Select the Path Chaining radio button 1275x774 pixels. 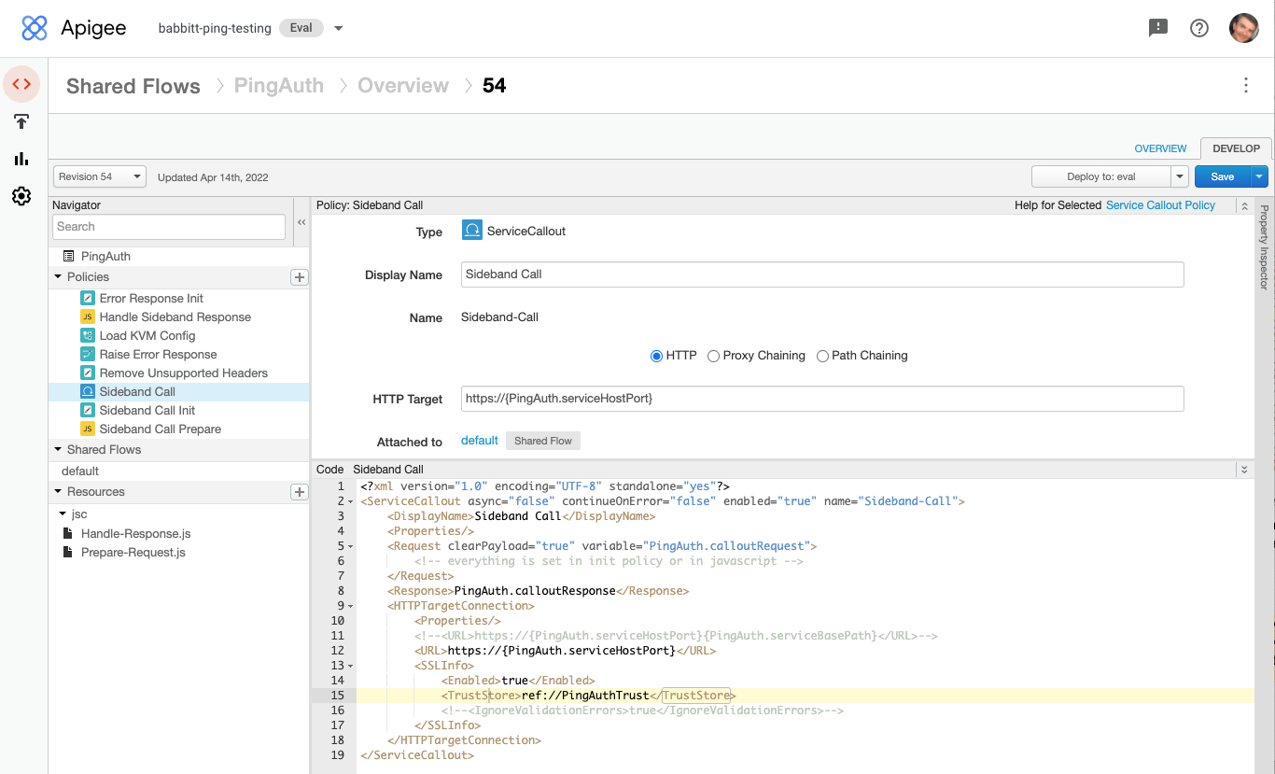pos(822,356)
